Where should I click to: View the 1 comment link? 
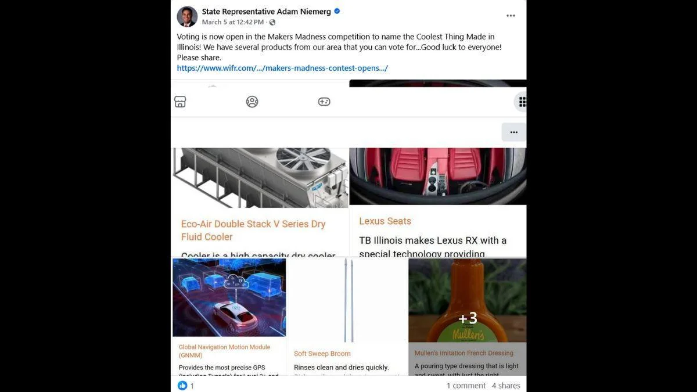[x=466, y=385]
